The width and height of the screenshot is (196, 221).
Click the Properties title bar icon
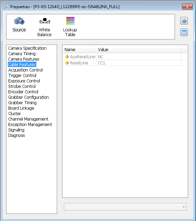(6, 6)
